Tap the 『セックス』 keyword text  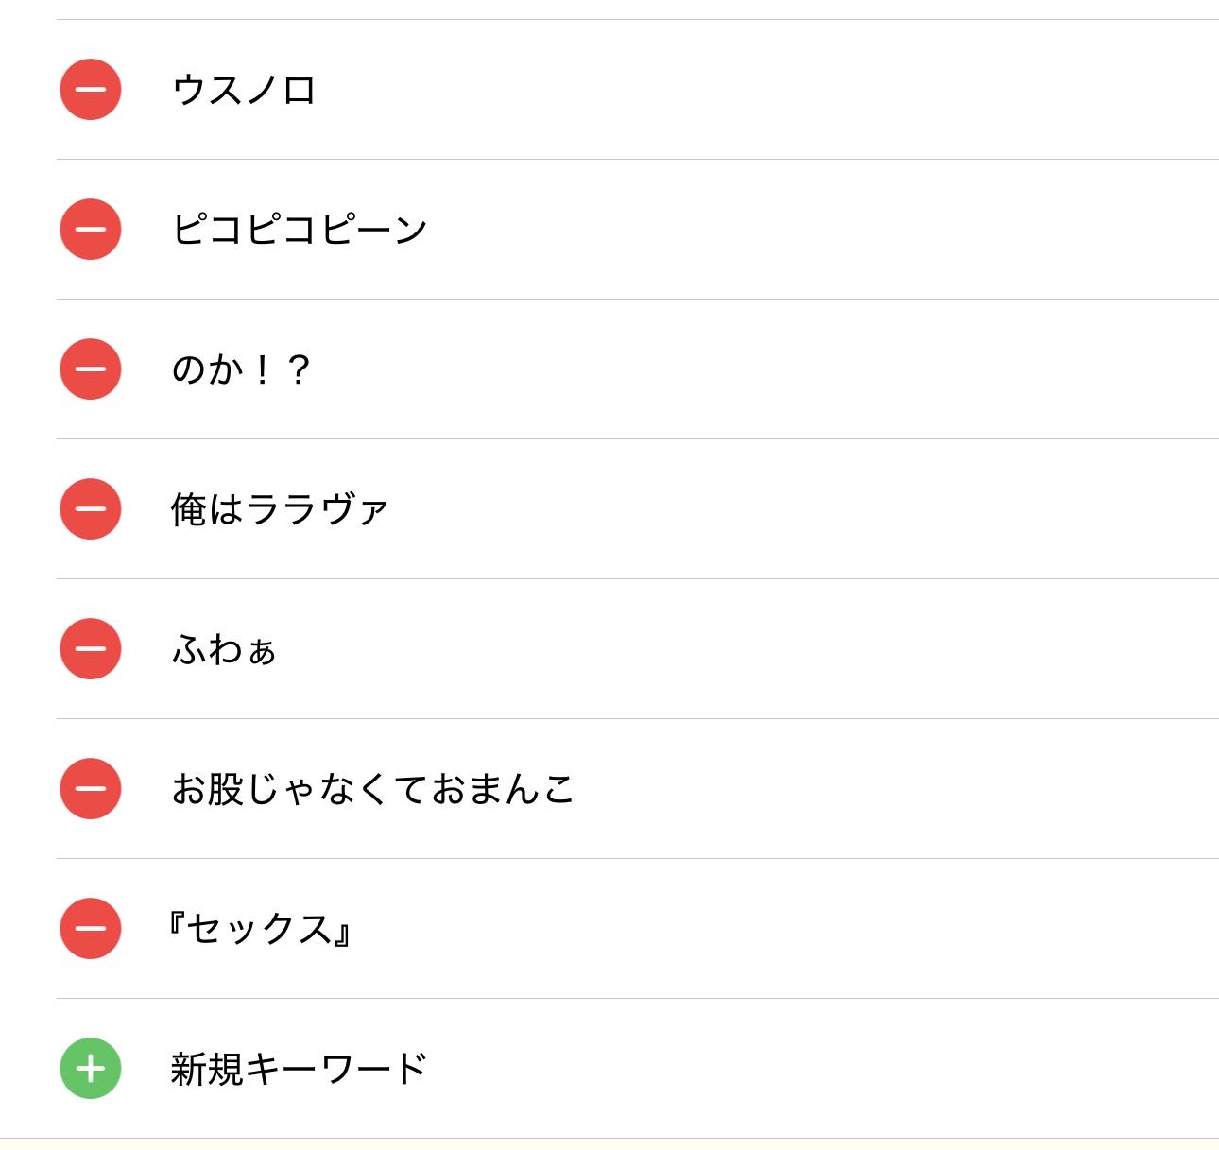pyautogui.click(x=261, y=929)
